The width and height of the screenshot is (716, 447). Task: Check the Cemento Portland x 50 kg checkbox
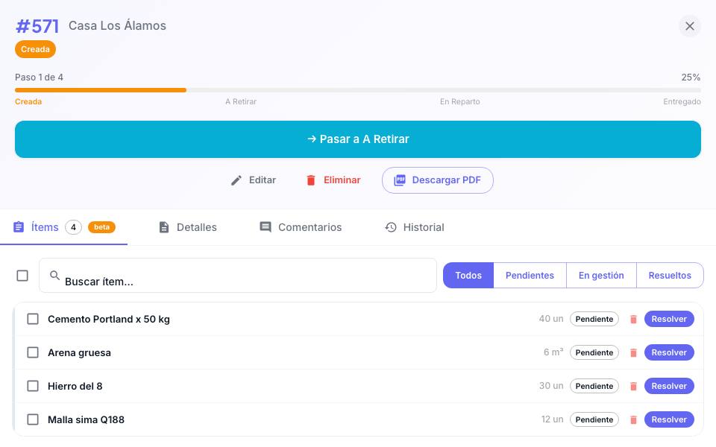pyautogui.click(x=33, y=319)
